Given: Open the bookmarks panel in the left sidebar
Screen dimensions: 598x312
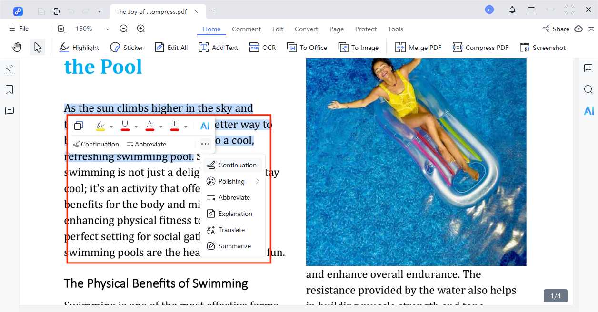Looking at the screenshot, I should pos(10,89).
